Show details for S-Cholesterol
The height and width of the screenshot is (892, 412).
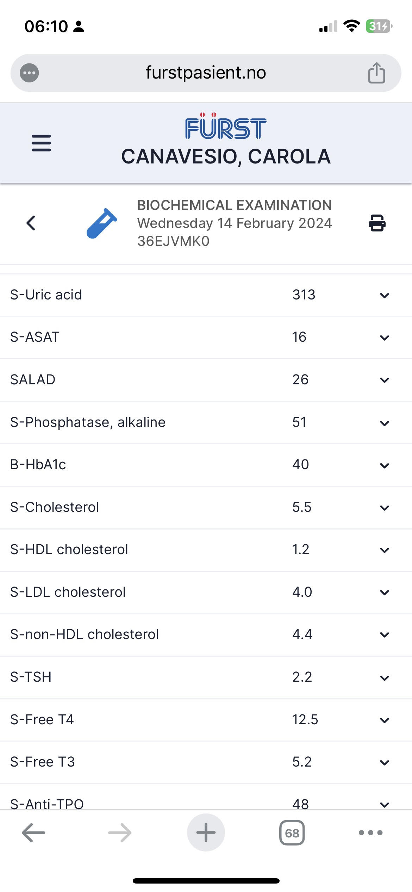(x=385, y=508)
